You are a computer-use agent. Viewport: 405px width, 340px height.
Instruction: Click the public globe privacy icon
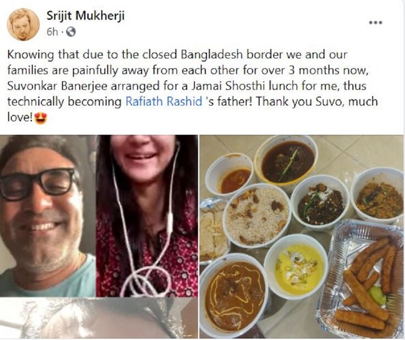point(71,32)
